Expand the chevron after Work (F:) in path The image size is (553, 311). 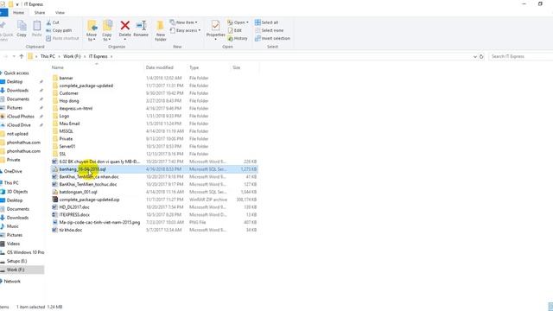85,56
